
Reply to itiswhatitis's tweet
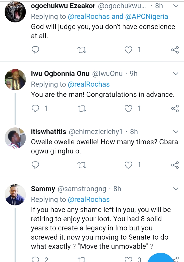[x=35, y=165]
